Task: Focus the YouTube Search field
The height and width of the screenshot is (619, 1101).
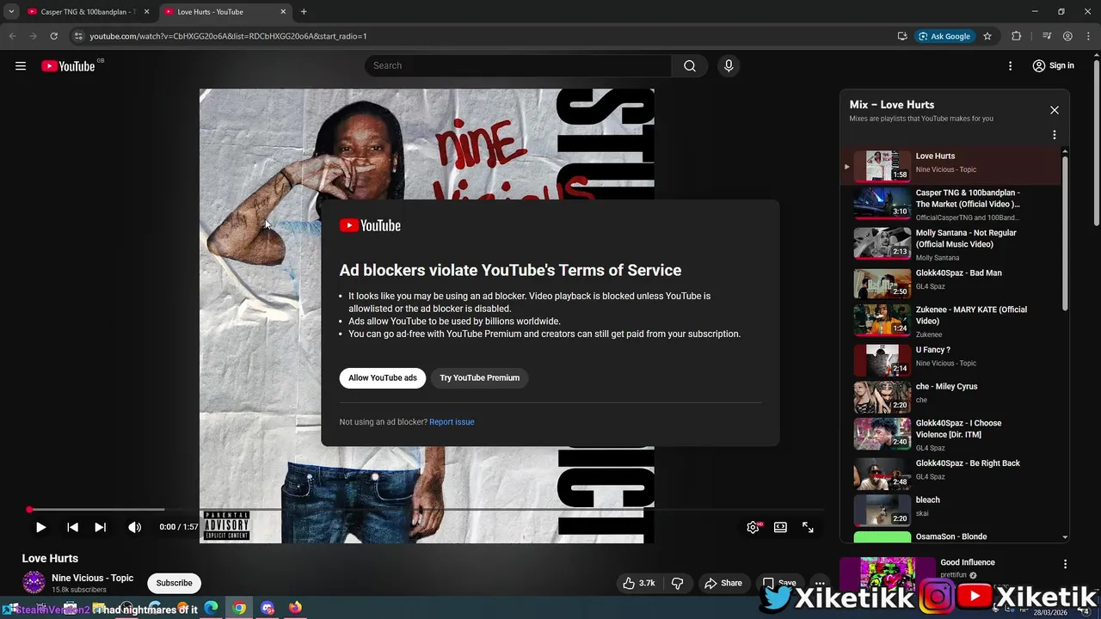Action: (519, 65)
